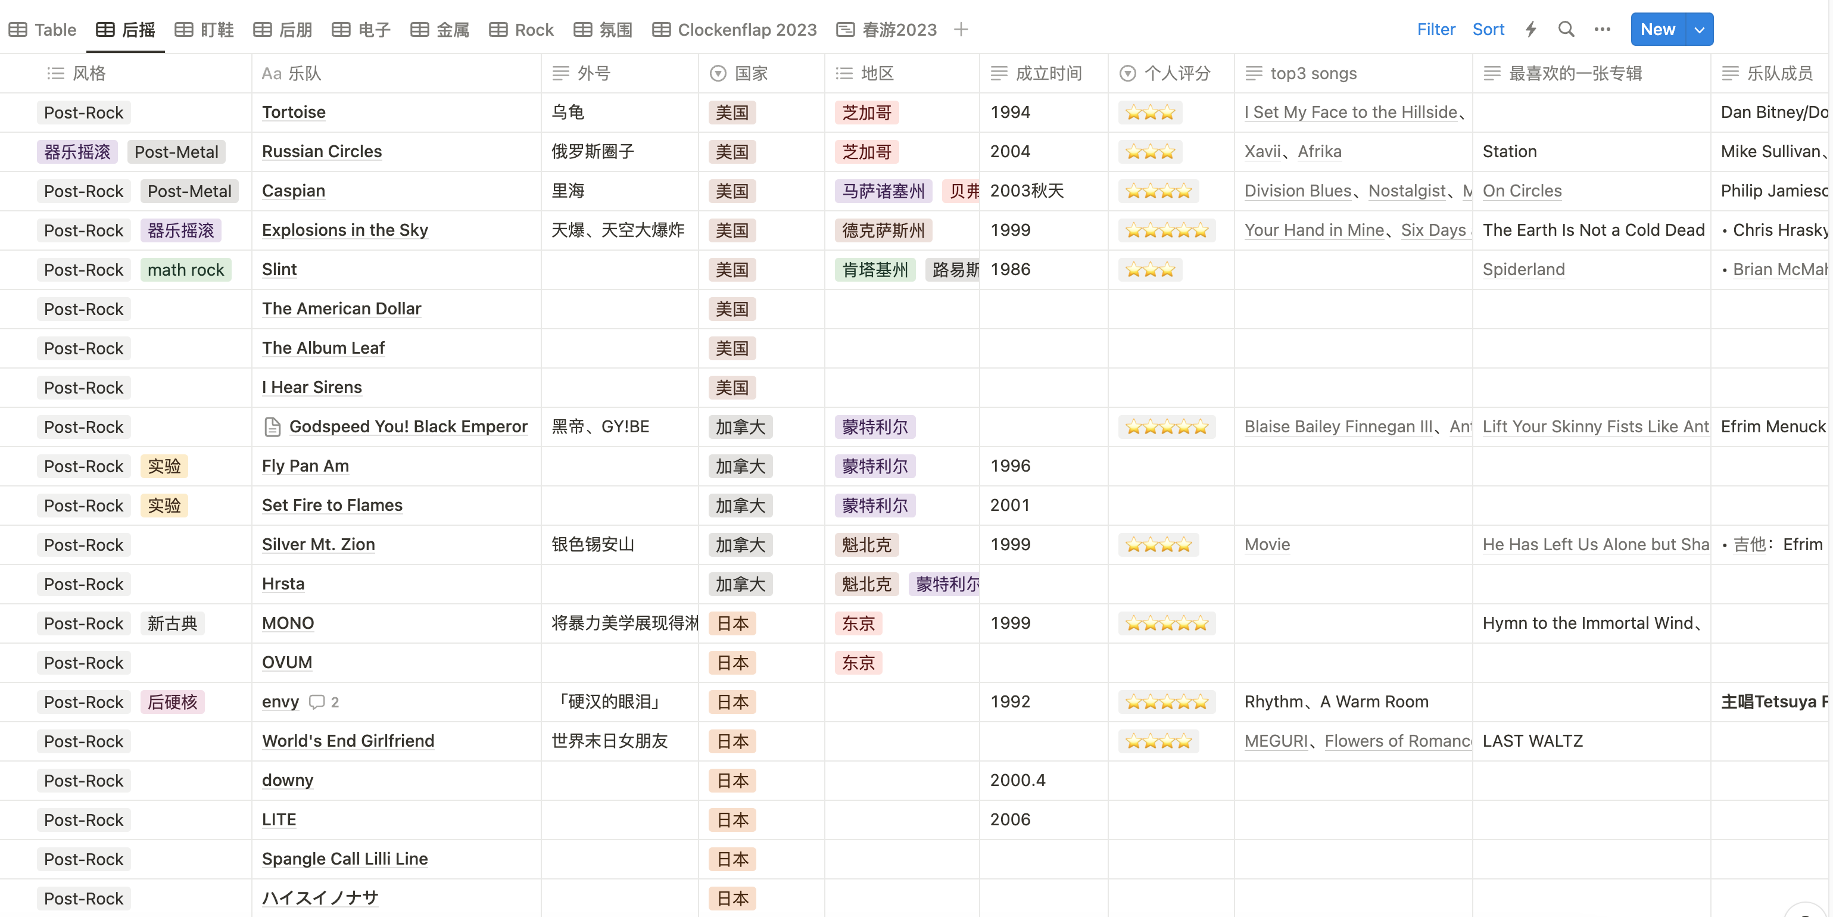Open the Spiderland album link
The height and width of the screenshot is (917, 1833).
point(1523,270)
